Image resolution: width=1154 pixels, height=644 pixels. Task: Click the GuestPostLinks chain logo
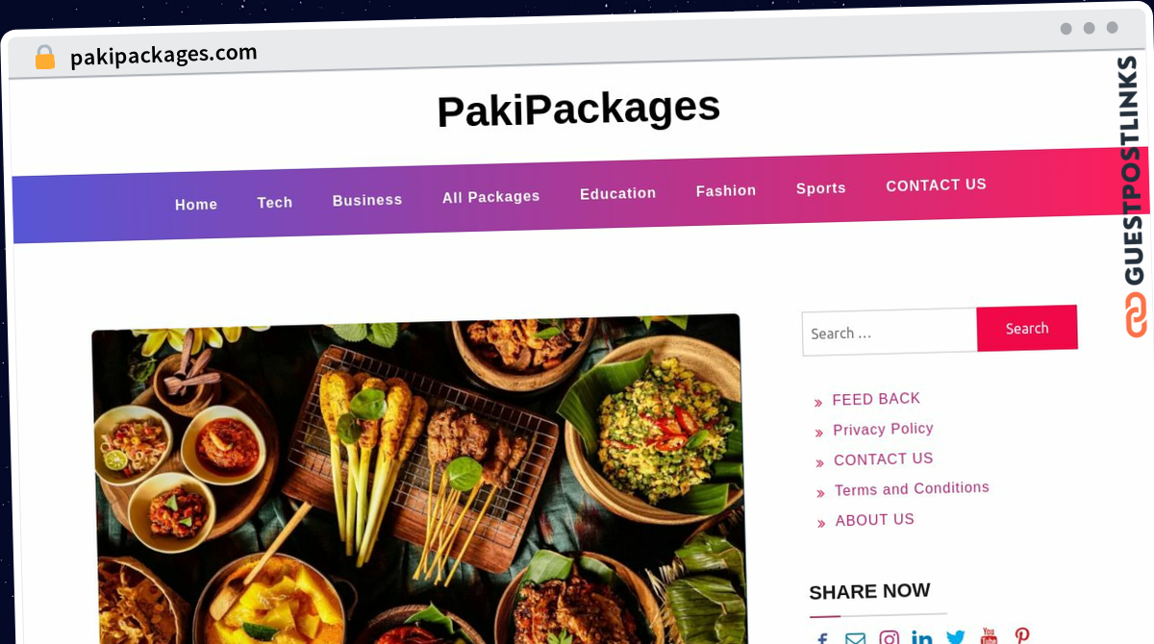1137,314
